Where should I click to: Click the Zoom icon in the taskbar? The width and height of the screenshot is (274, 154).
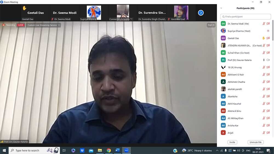(x=126, y=150)
